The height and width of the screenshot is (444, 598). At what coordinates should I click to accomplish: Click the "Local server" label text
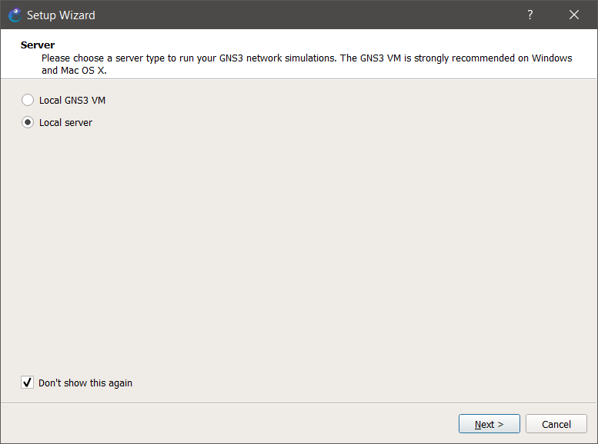point(65,122)
